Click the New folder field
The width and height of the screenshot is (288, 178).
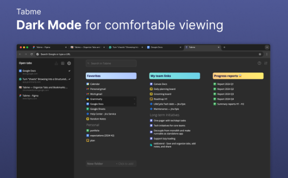(x=111, y=164)
